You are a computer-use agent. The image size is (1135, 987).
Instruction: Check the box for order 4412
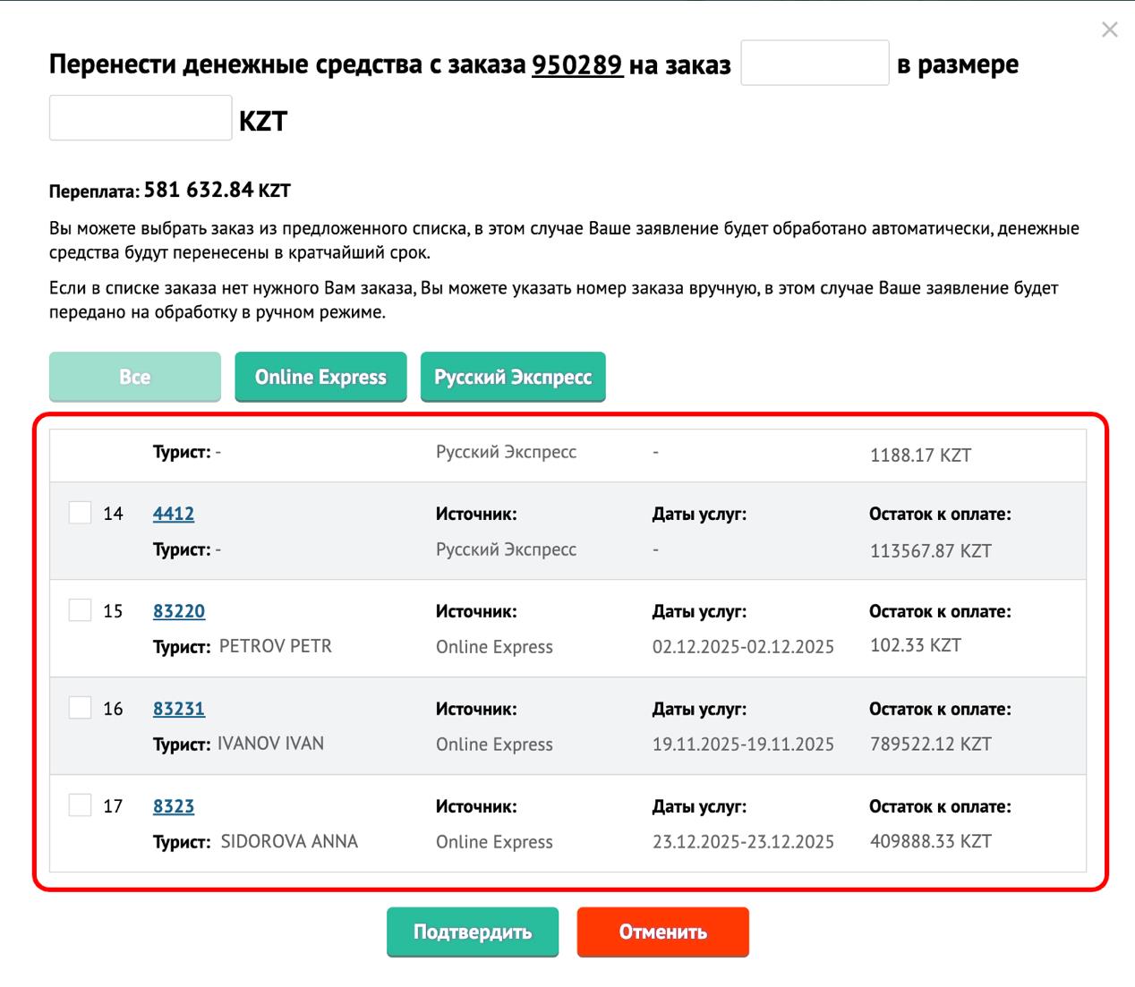click(x=81, y=513)
